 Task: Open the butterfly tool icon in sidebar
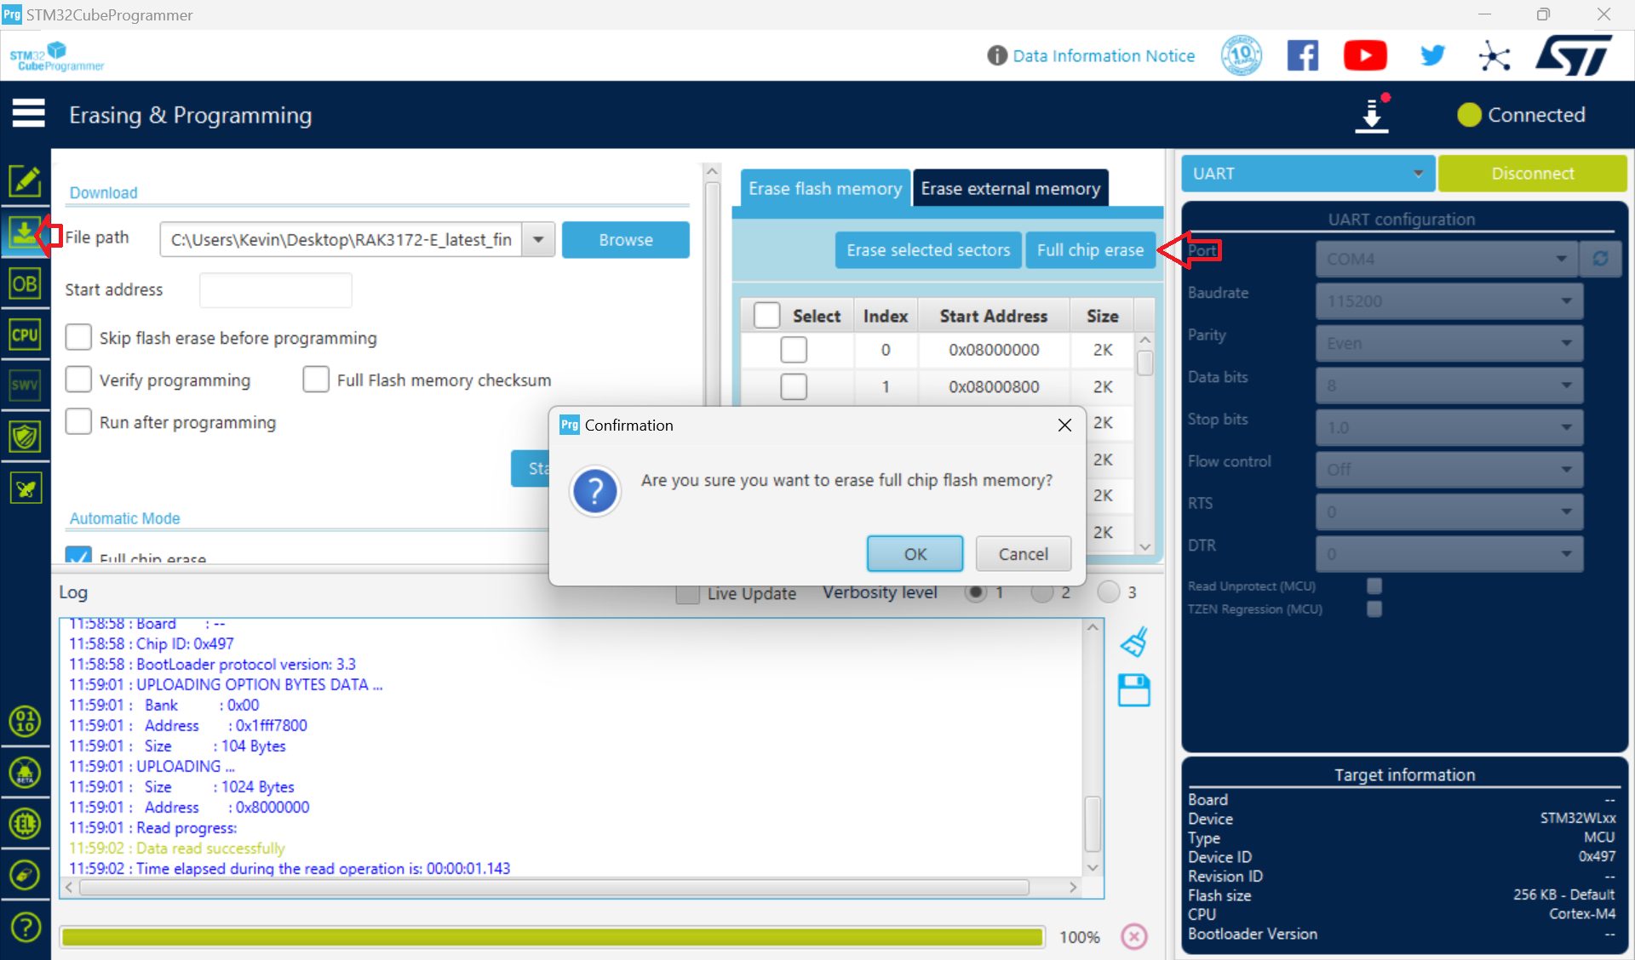[25, 489]
